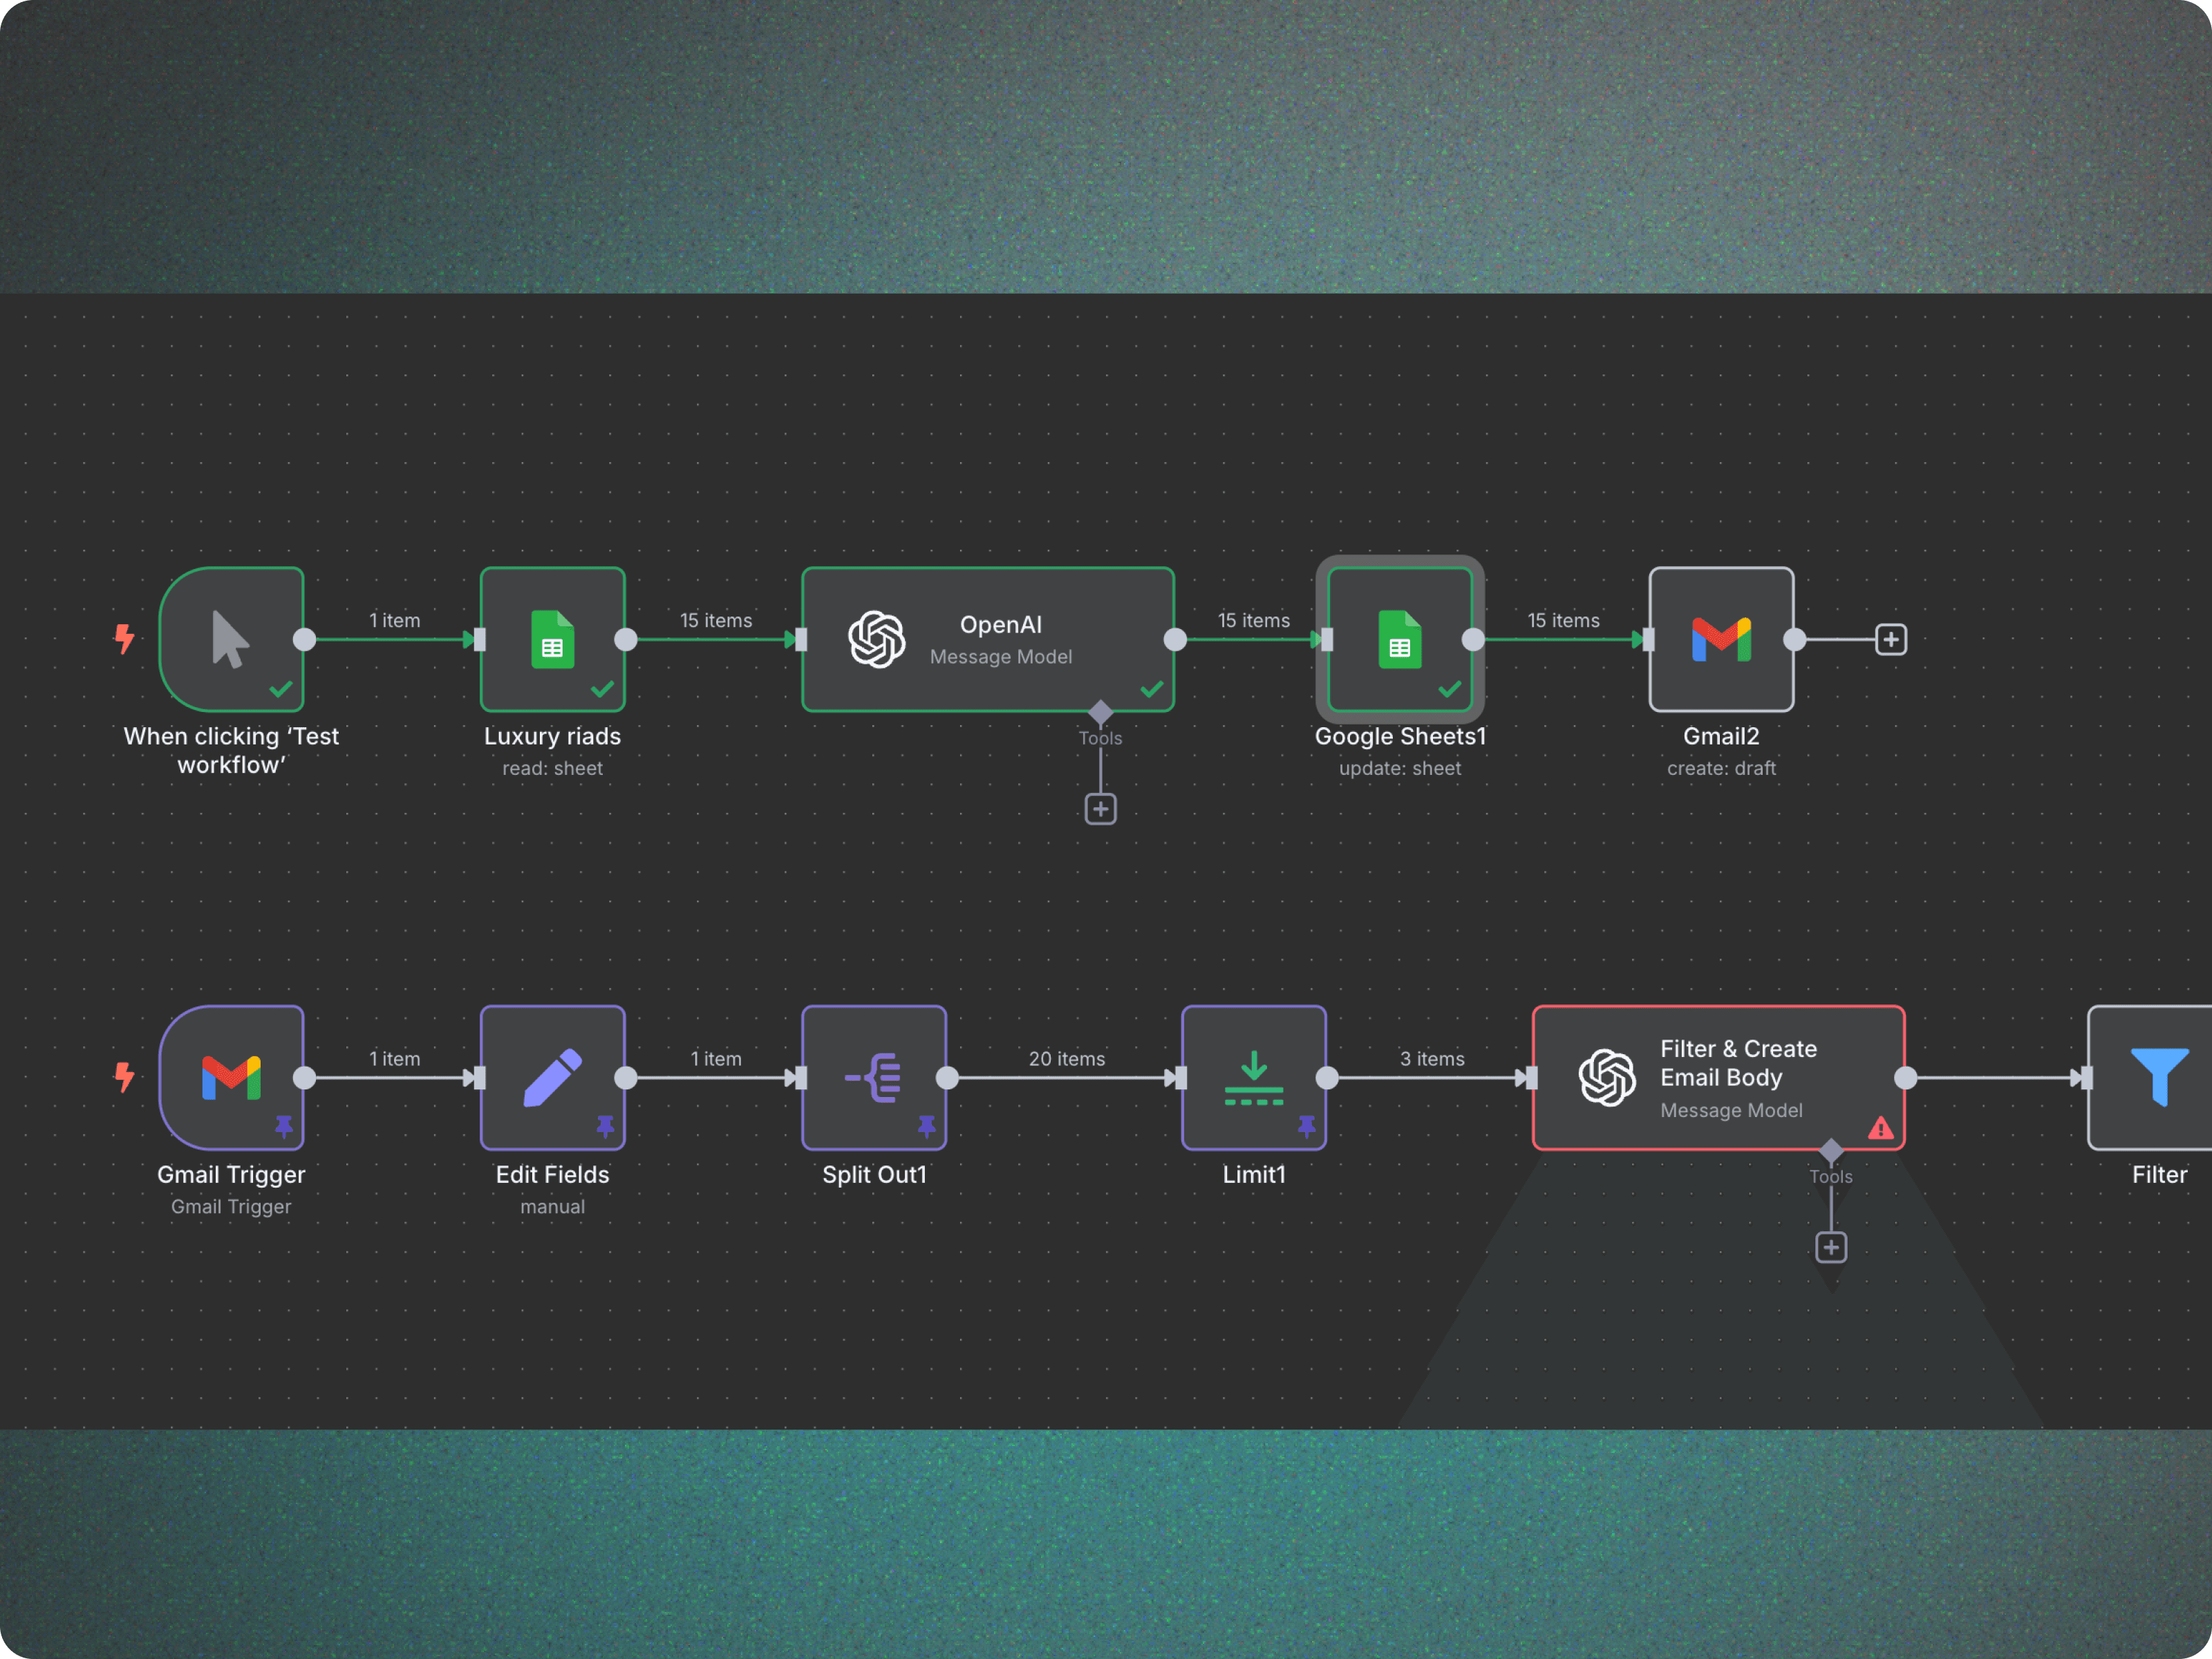Click the output connector of Split Out1 node
This screenshot has height=1659, width=2212.
pyautogui.click(x=947, y=1078)
